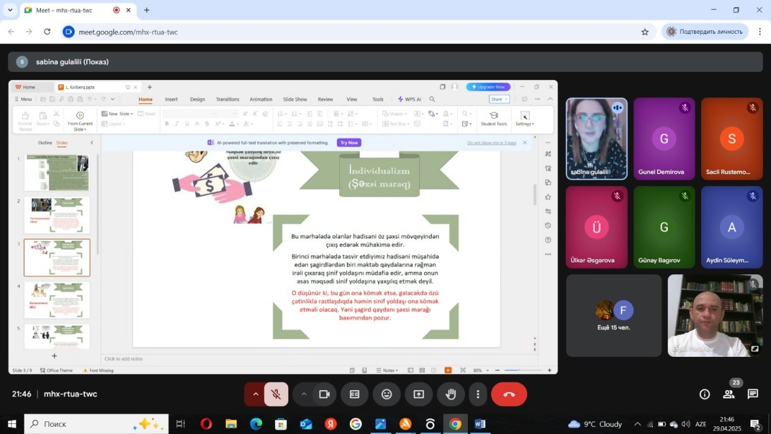The width and height of the screenshot is (771, 434).
Task: Open the meeting details info icon
Action: pyautogui.click(x=705, y=394)
